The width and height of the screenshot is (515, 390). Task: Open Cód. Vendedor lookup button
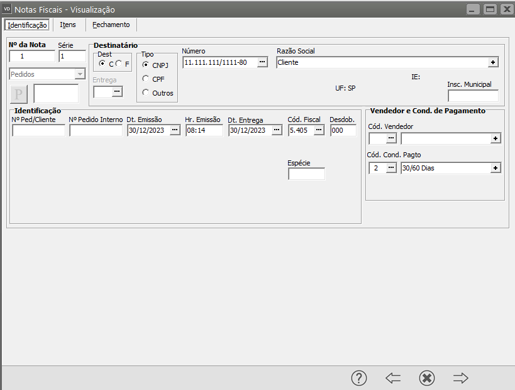coord(391,138)
